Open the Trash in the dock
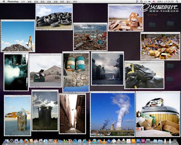 (174, 141)
